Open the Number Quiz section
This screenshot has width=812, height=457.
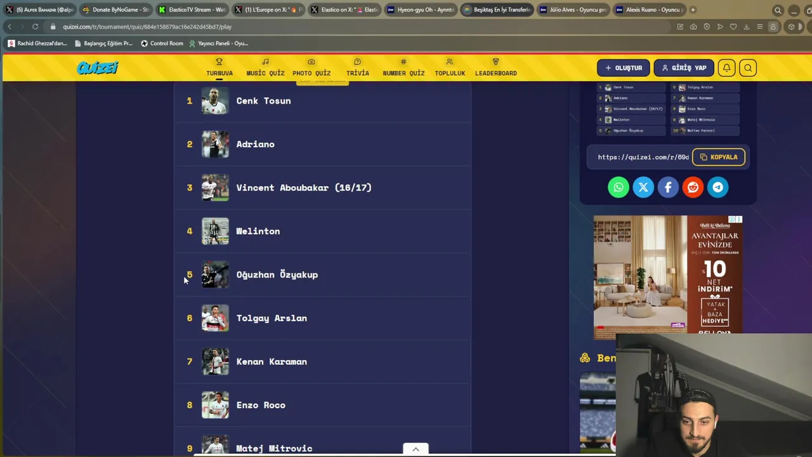pos(403,67)
